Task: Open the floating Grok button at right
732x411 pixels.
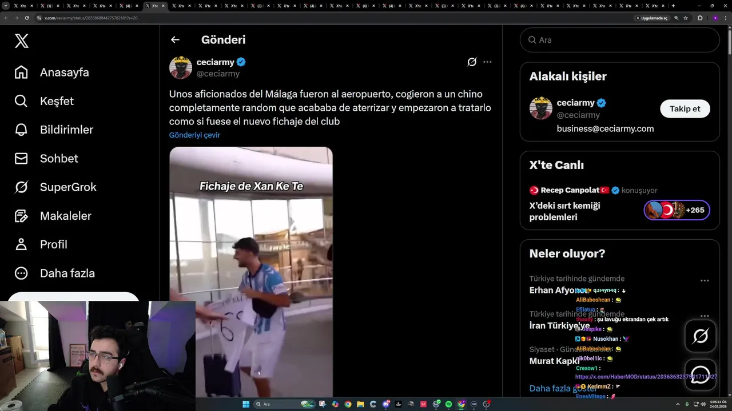Action: pos(701,336)
